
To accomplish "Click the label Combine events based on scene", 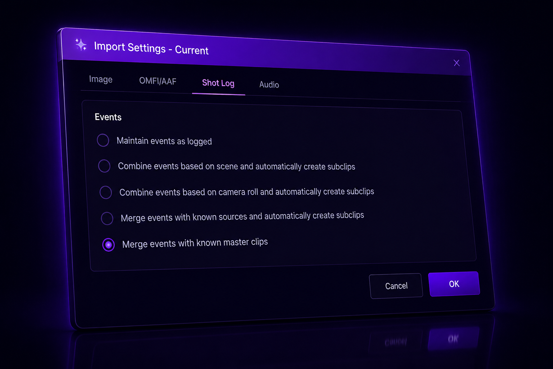I will coord(237,166).
